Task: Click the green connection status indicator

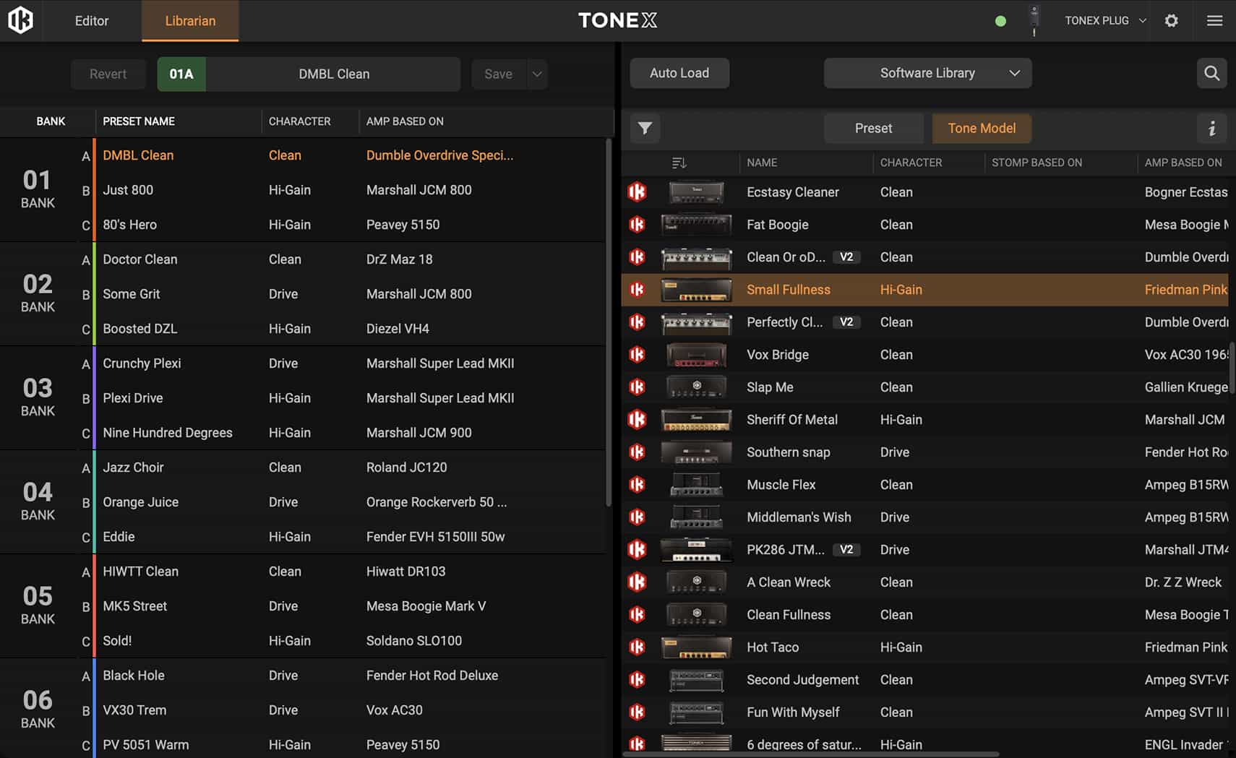Action: (x=1000, y=21)
